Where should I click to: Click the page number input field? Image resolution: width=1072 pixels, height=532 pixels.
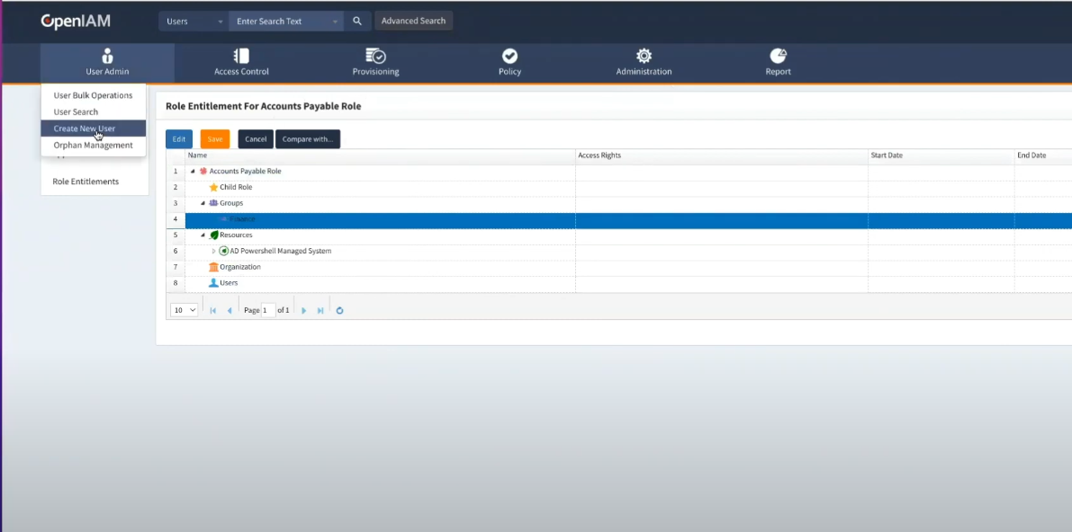268,310
